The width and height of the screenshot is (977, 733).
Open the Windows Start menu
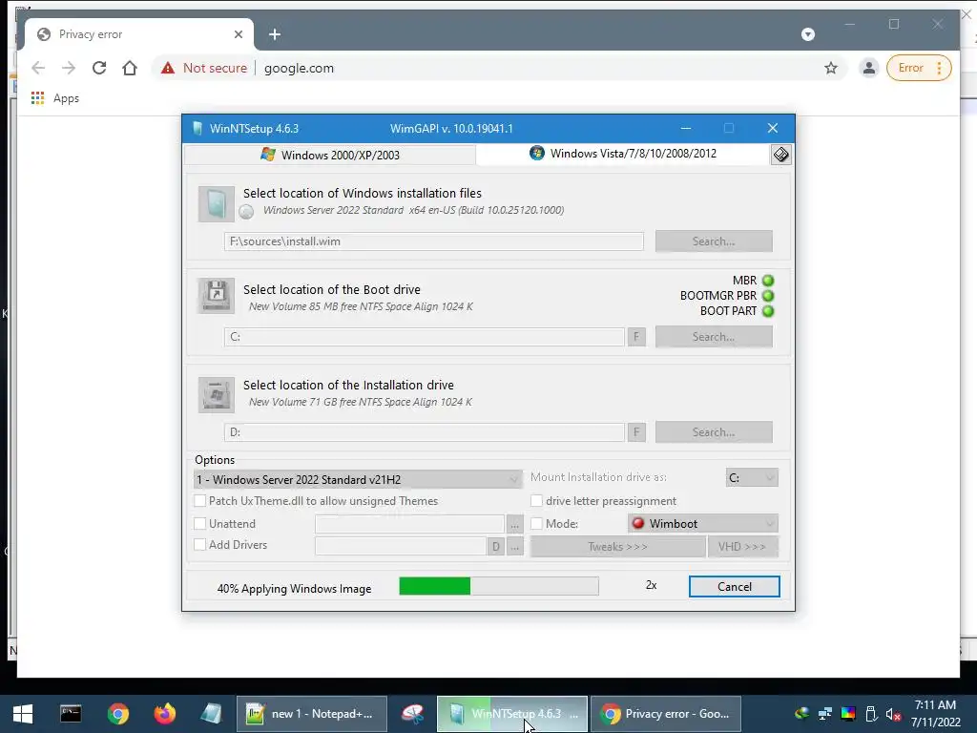click(x=23, y=714)
